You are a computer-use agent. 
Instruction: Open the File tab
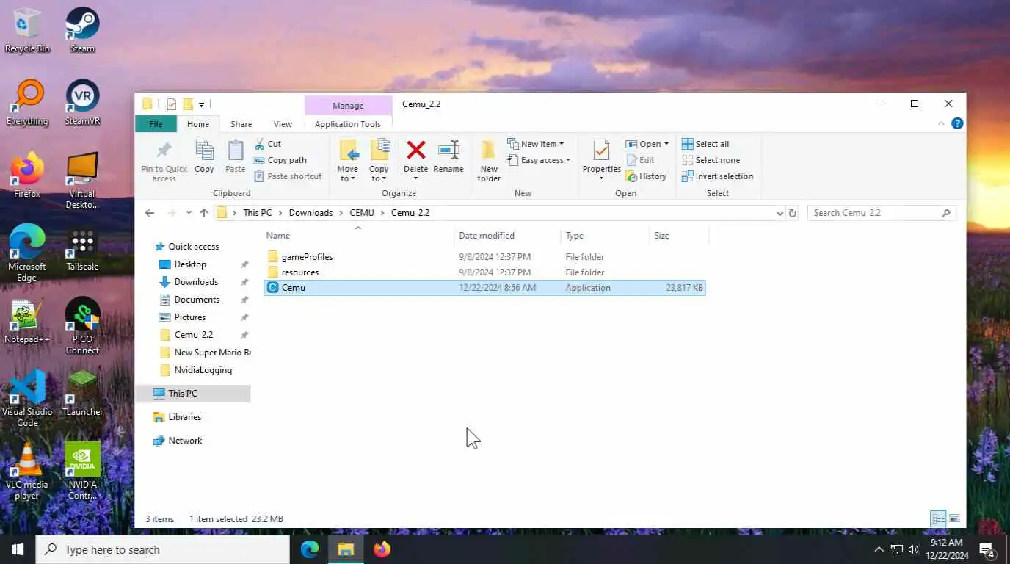pos(156,124)
